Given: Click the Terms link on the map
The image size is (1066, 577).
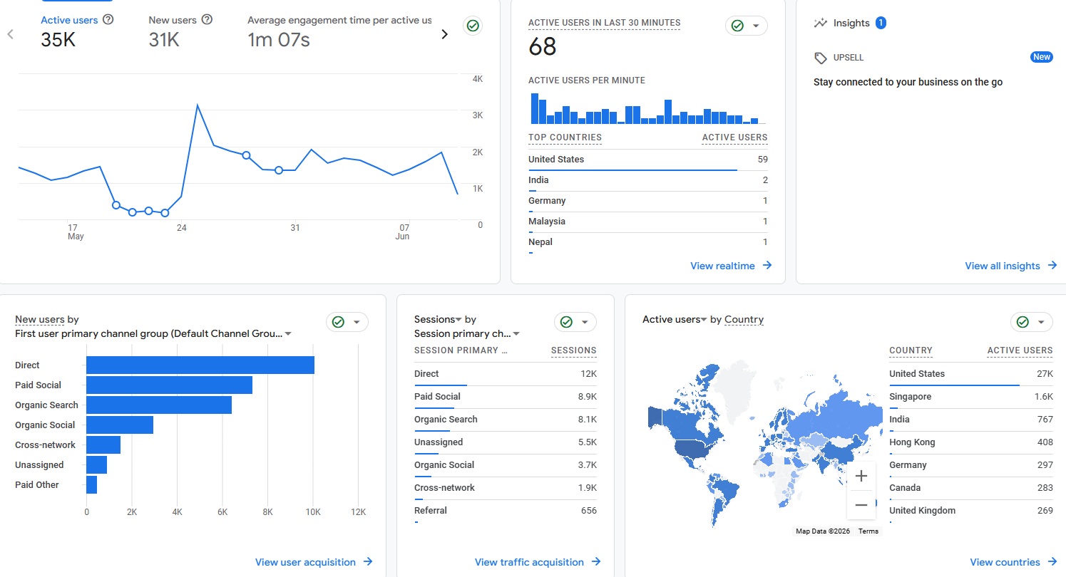Looking at the screenshot, I should coord(868,531).
